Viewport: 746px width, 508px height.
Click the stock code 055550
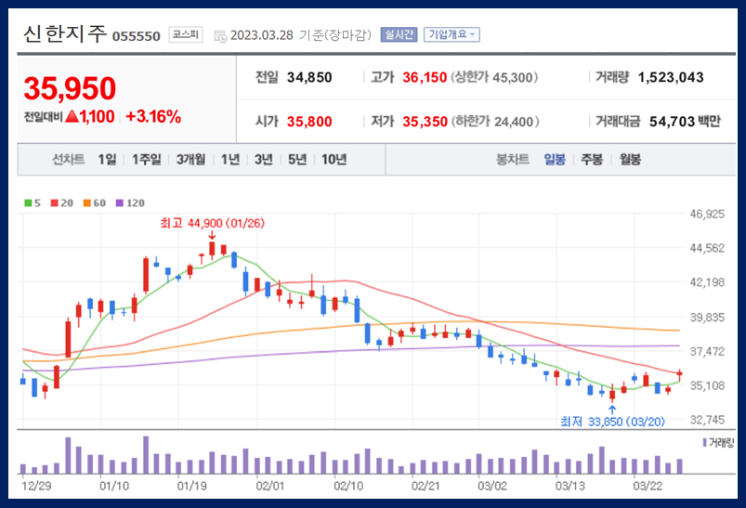136,36
